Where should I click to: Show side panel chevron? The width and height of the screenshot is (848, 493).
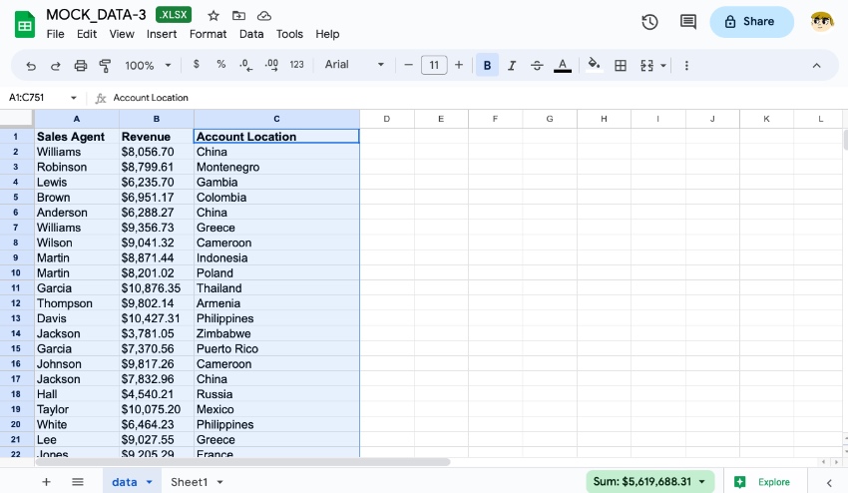pos(828,482)
